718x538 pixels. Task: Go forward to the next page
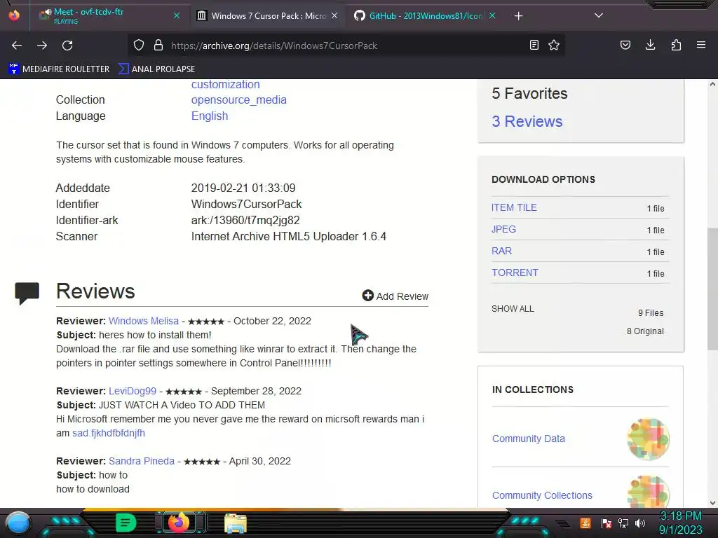[x=42, y=46]
